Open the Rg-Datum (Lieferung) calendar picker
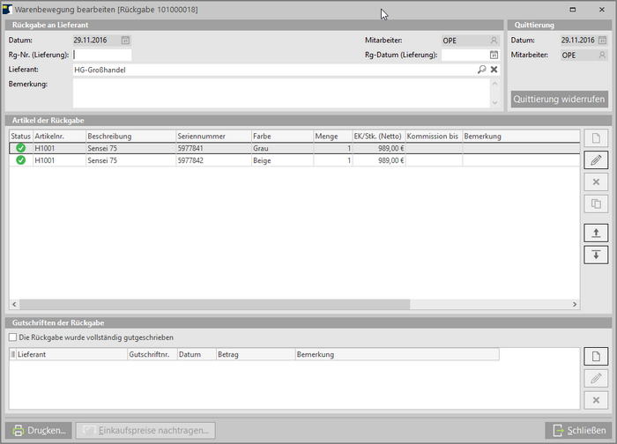Viewport: 617px width, 444px height. tap(494, 55)
